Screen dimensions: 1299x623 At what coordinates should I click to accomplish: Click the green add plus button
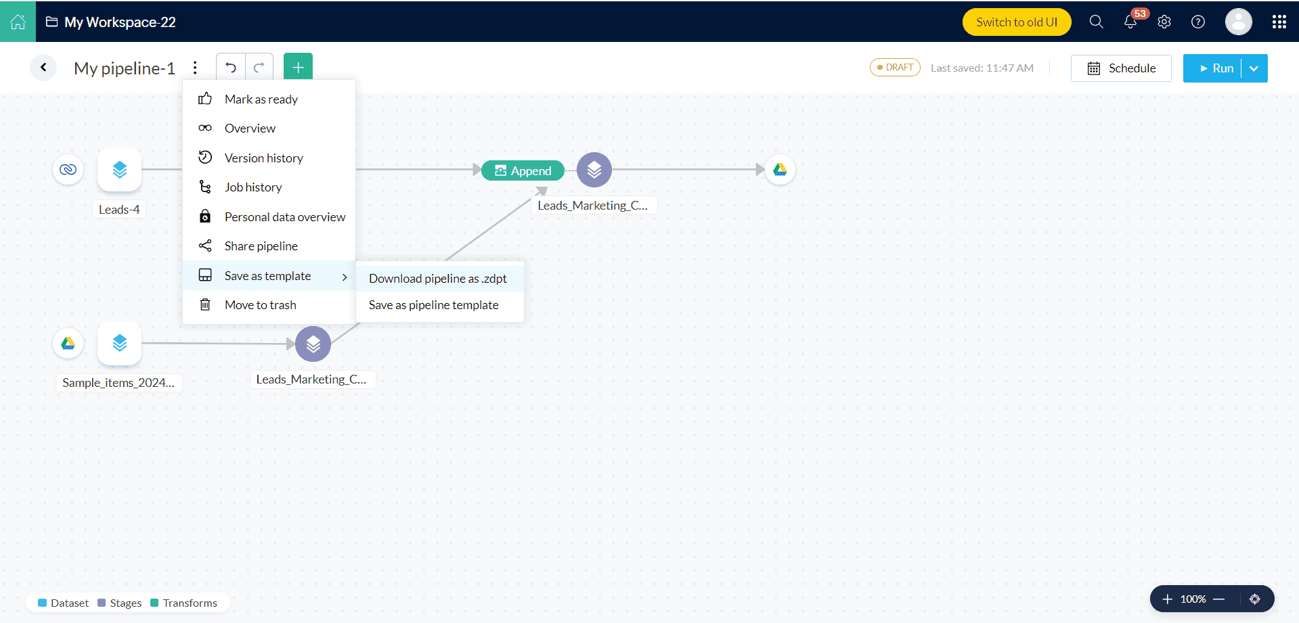(x=298, y=68)
